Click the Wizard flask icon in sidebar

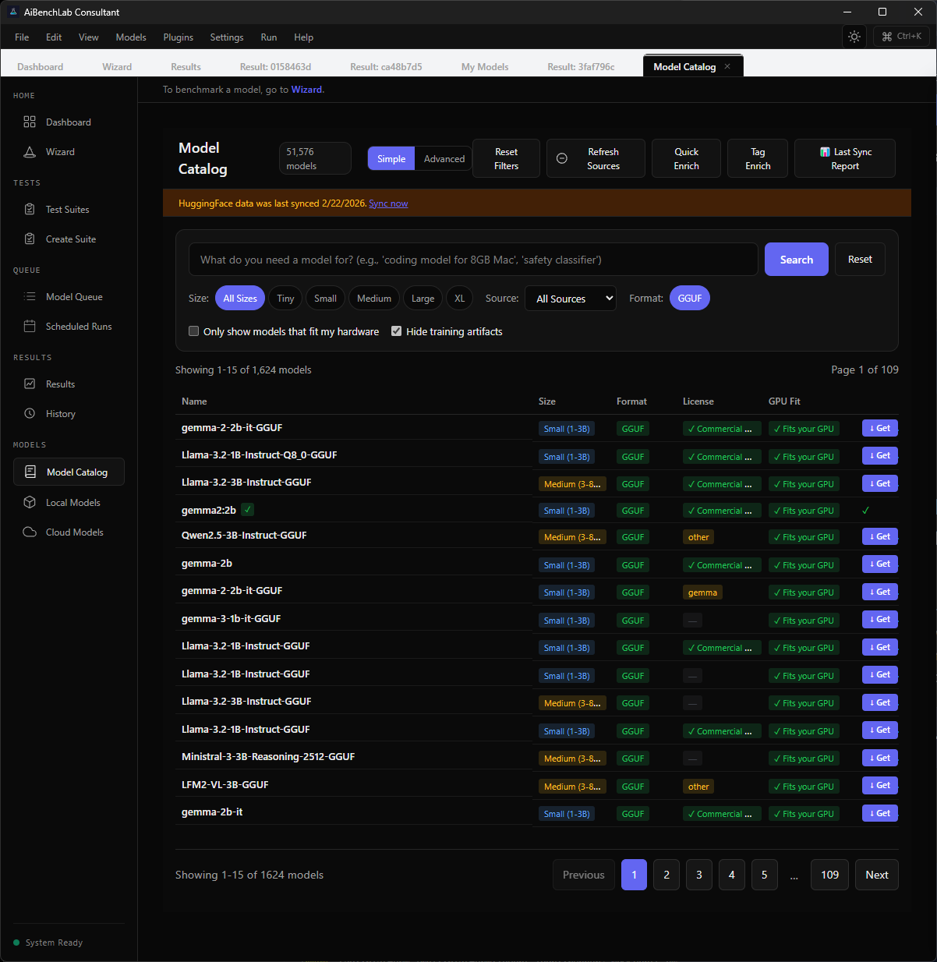click(30, 152)
